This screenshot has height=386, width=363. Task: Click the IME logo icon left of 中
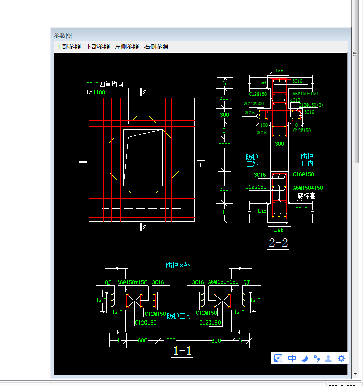coord(278,358)
